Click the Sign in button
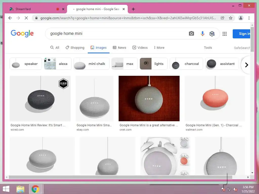The height and width of the screenshot is (194, 259). [242, 34]
